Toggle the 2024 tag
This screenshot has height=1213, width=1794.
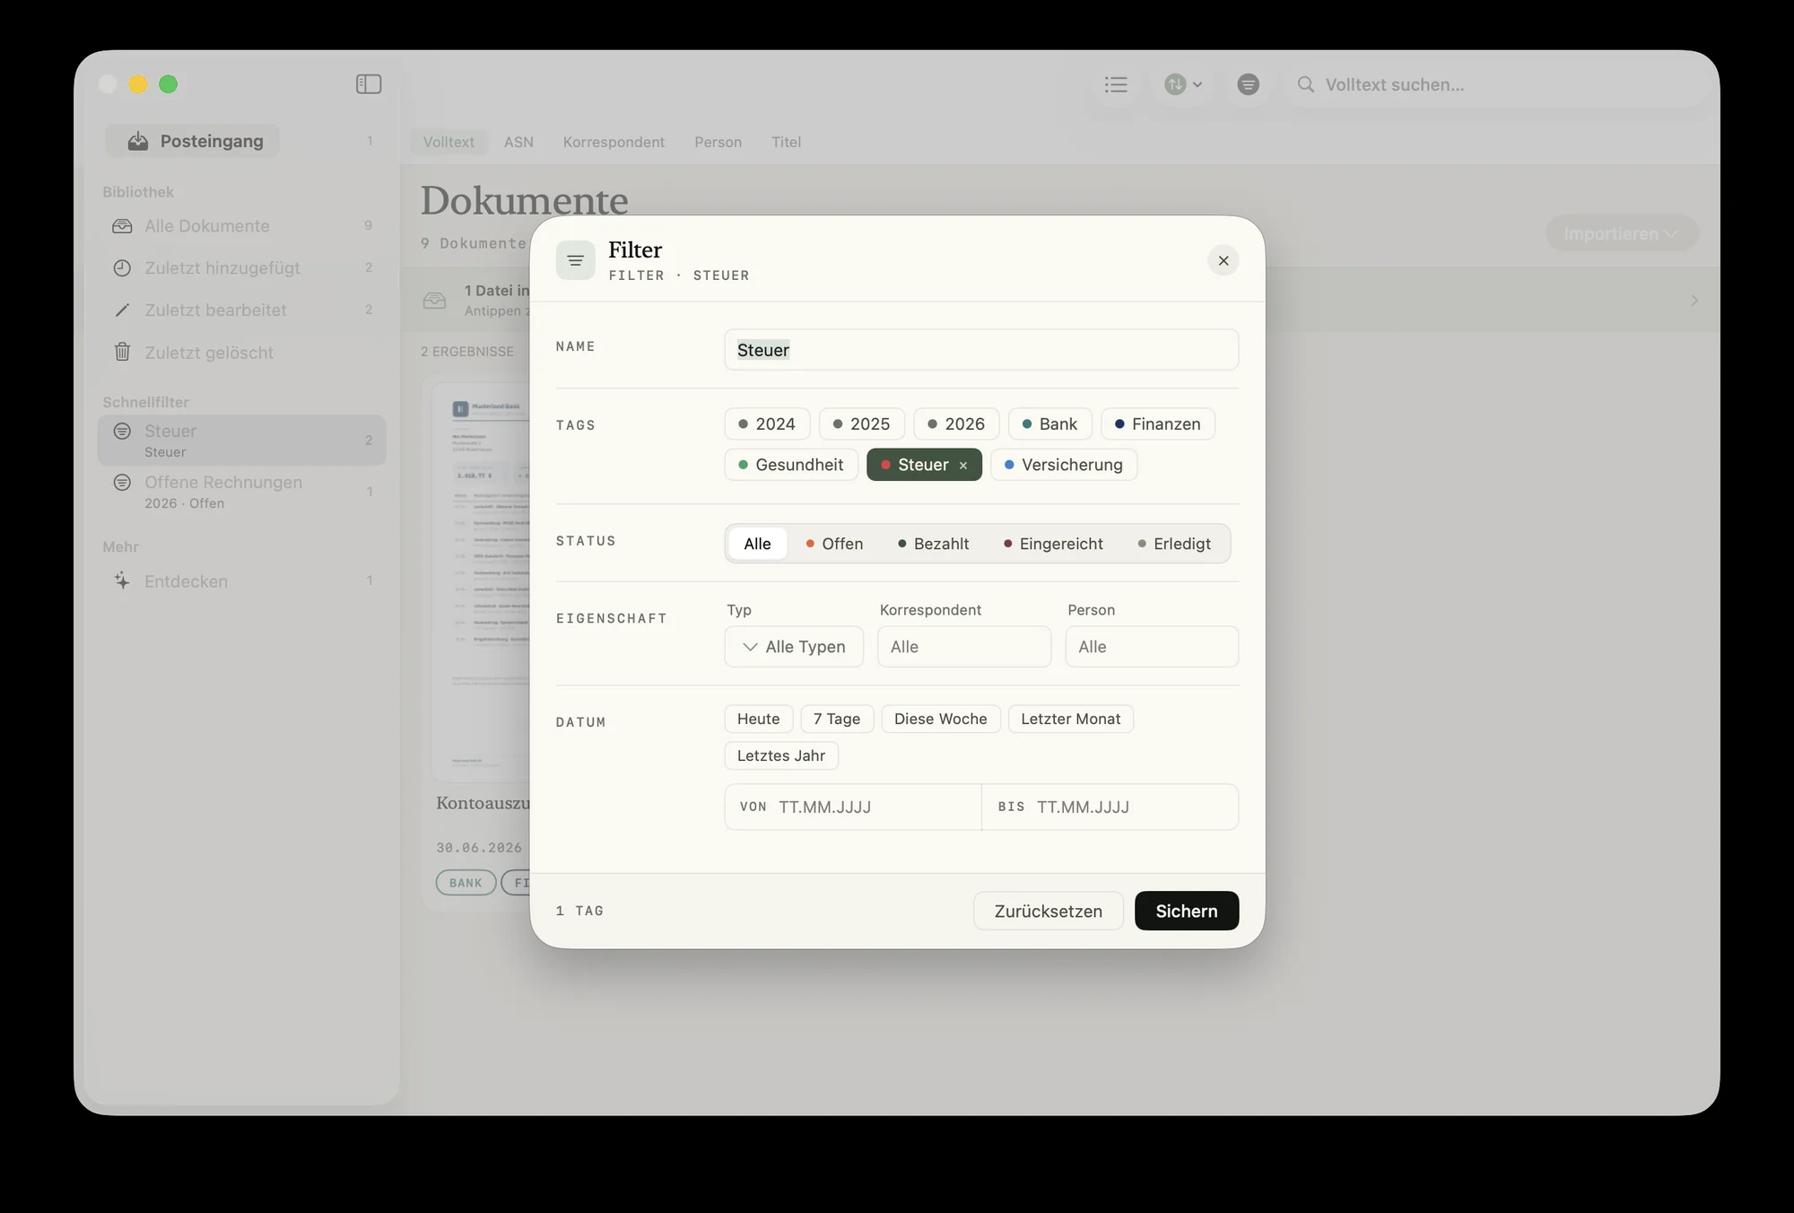(767, 423)
